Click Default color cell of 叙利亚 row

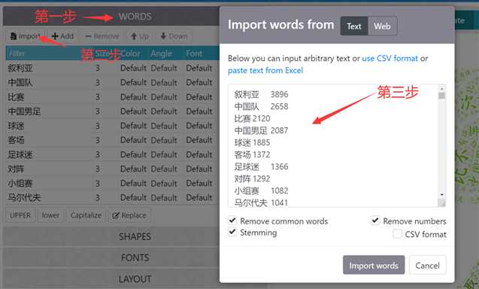(133, 68)
